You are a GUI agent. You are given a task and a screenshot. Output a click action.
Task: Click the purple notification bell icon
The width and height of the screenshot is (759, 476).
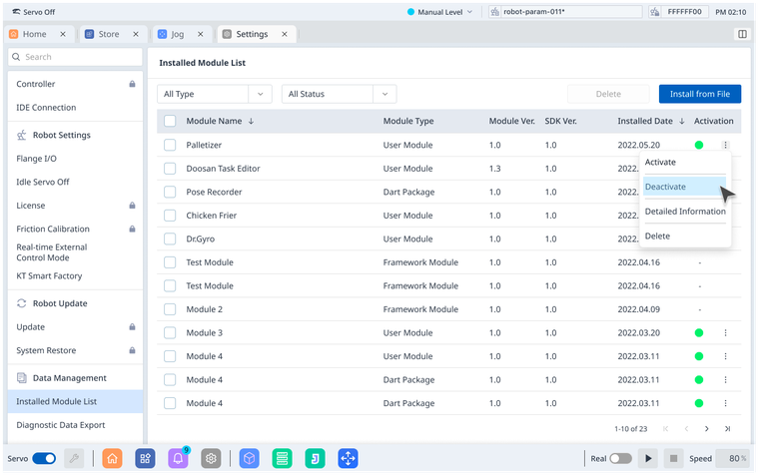click(x=178, y=458)
